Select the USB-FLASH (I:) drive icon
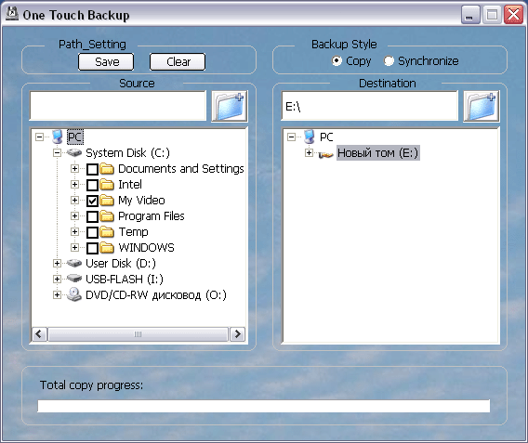 [74, 279]
